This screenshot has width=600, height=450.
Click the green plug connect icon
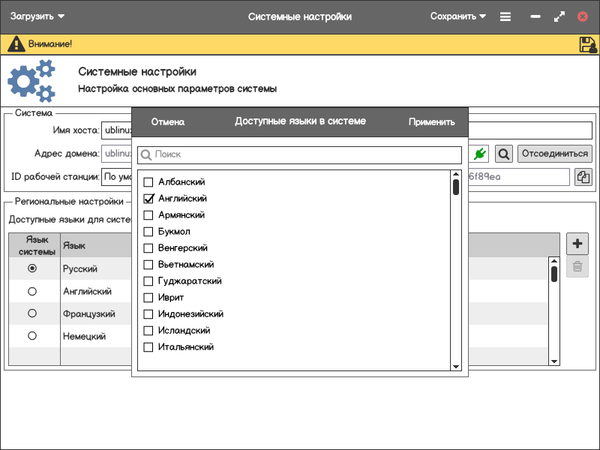480,154
